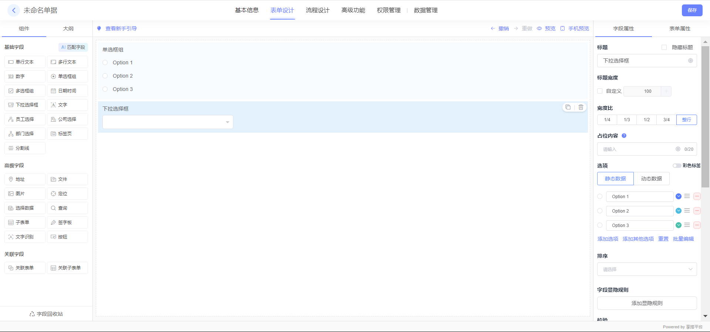Click the 保存 button
This screenshot has height=332, width=710.
pyautogui.click(x=692, y=10)
